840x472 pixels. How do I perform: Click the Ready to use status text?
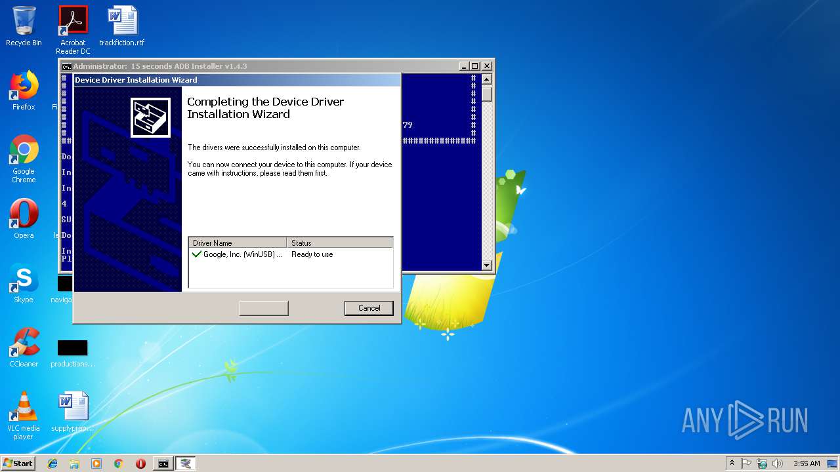point(312,254)
